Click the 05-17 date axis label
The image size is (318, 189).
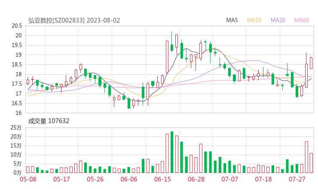click(x=61, y=179)
